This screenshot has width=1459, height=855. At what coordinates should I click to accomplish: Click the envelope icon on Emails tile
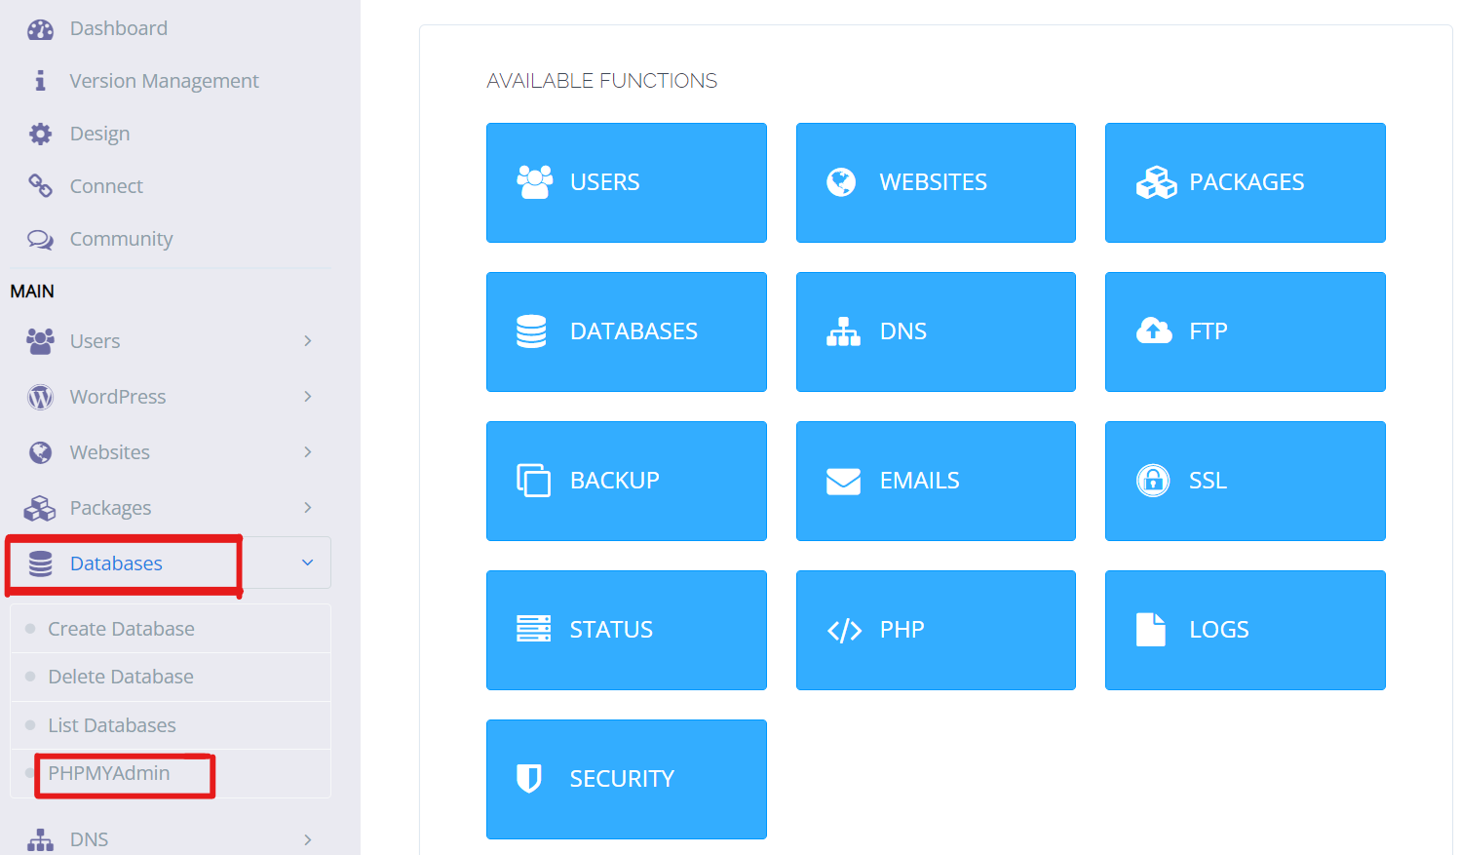click(x=843, y=481)
